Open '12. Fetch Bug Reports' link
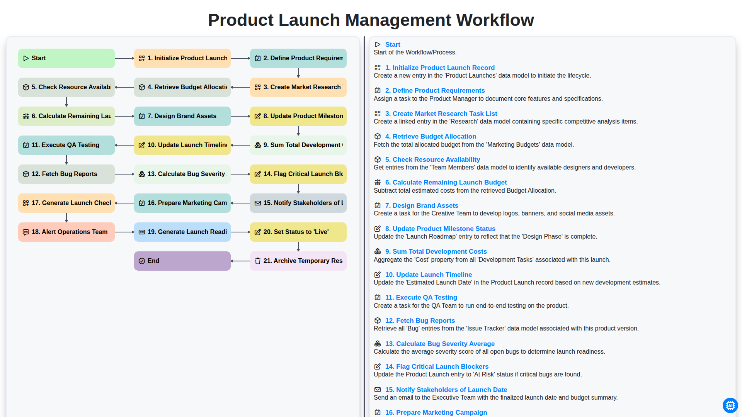Viewport: 742px width, 417px height. tap(420, 320)
